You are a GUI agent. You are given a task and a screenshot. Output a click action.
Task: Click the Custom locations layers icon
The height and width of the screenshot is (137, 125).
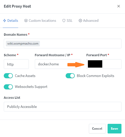[26, 21]
